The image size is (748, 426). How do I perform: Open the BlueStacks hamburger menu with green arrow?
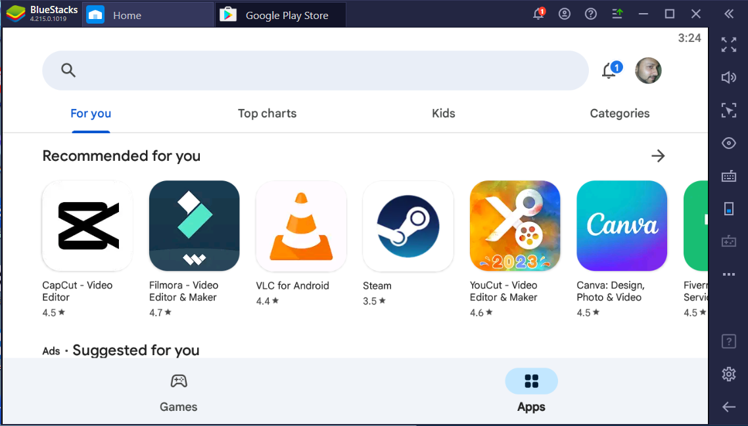point(617,14)
